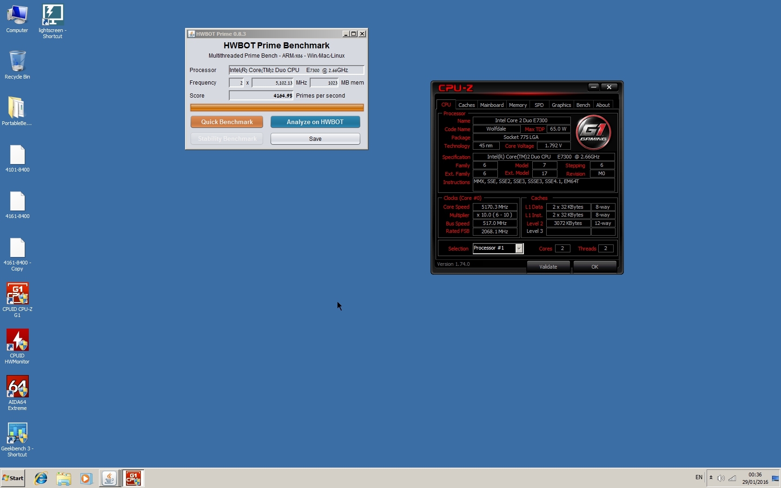Click the Validate button in CPU-Z
Screen dimensions: 781x488
point(548,267)
